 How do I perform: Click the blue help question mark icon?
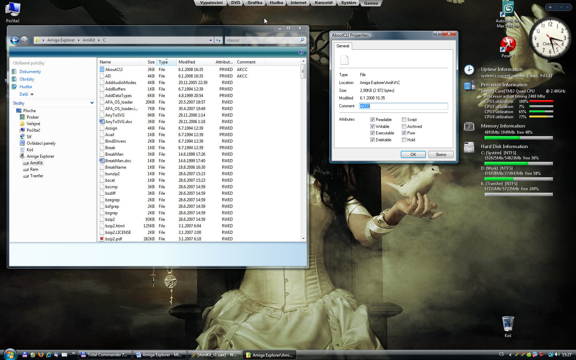coord(301,52)
